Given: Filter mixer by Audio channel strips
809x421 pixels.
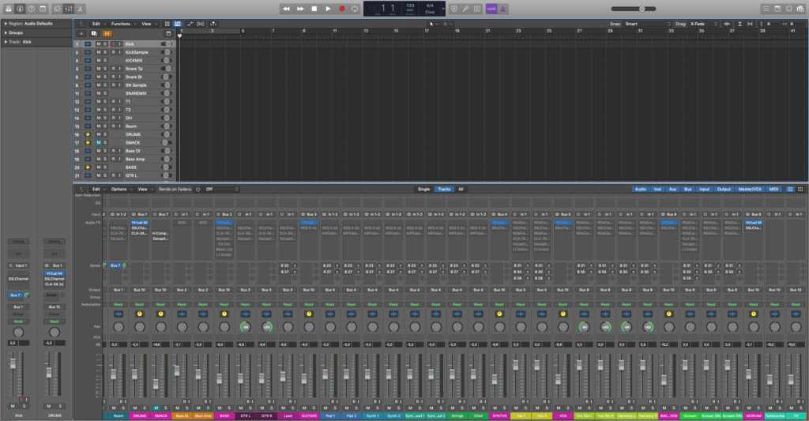Looking at the screenshot, I should coord(640,189).
